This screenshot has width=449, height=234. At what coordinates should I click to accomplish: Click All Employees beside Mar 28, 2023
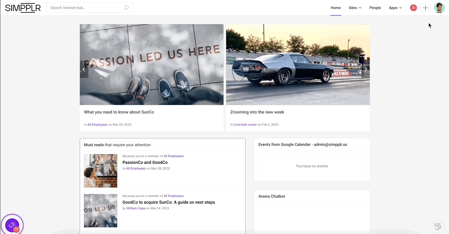[136, 168]
